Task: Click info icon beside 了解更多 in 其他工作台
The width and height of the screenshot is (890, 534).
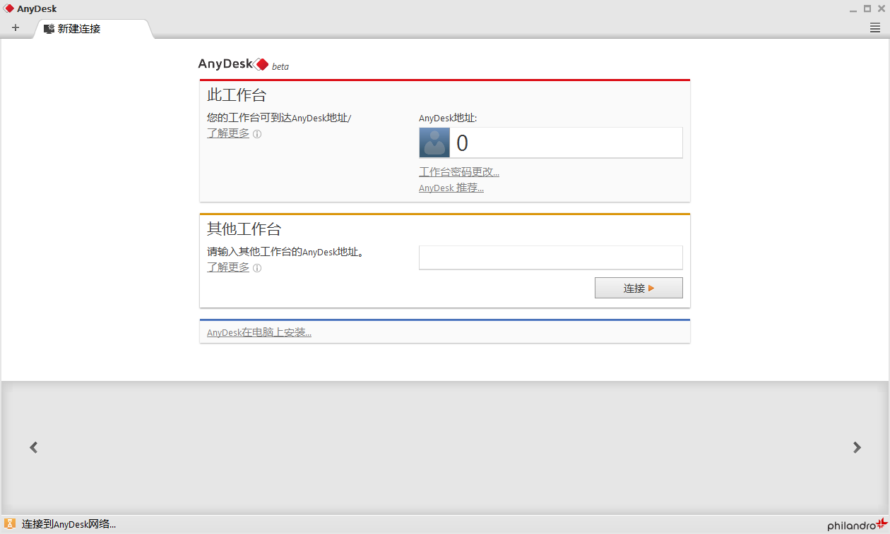Action: [257, 268]
